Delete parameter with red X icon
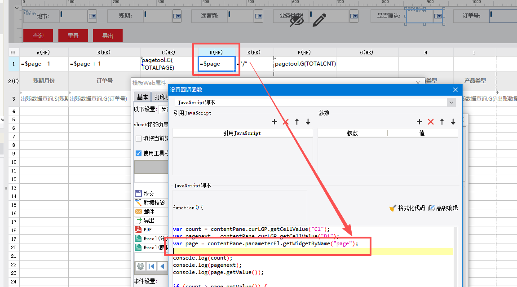Screen dimensions: 517x287 pos(431,122)
